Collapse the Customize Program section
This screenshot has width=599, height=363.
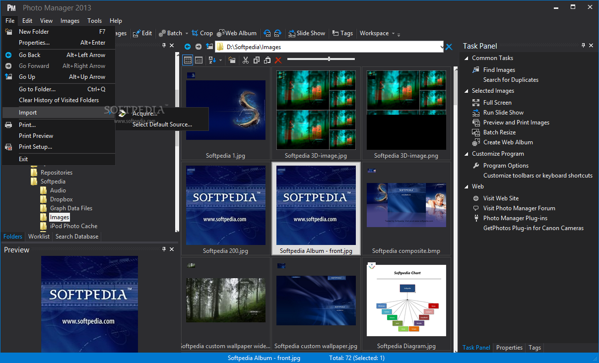tap(466, 154)
